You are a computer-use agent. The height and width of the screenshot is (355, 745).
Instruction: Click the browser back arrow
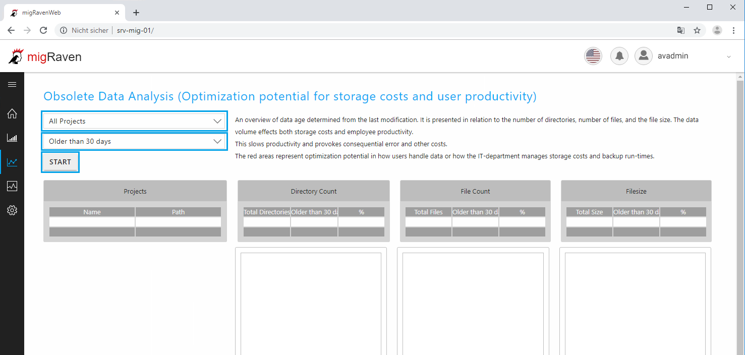click(11, 30)
